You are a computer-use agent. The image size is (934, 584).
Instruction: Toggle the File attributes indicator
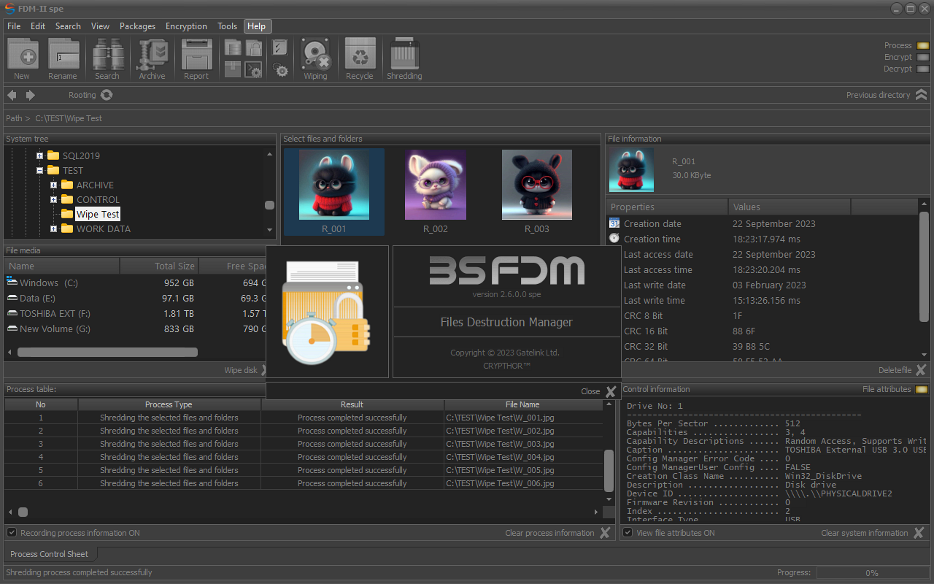[922, 389]
